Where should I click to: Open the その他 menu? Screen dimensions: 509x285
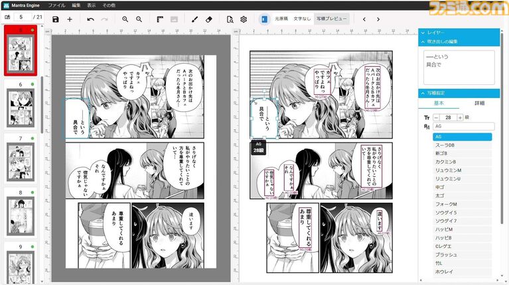click(109, 5)
